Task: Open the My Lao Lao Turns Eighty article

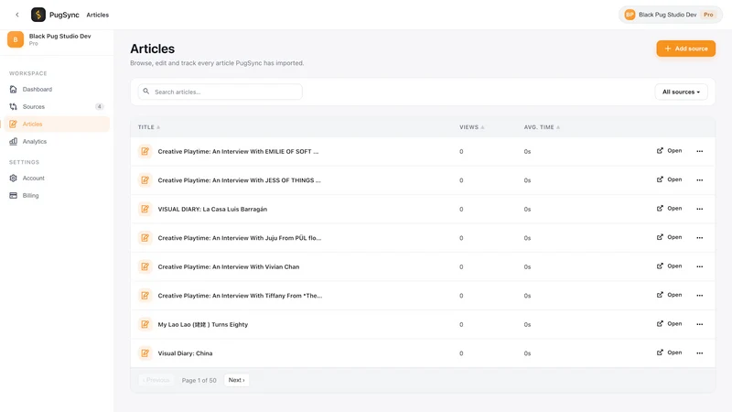Action: [x=670, y=324]
